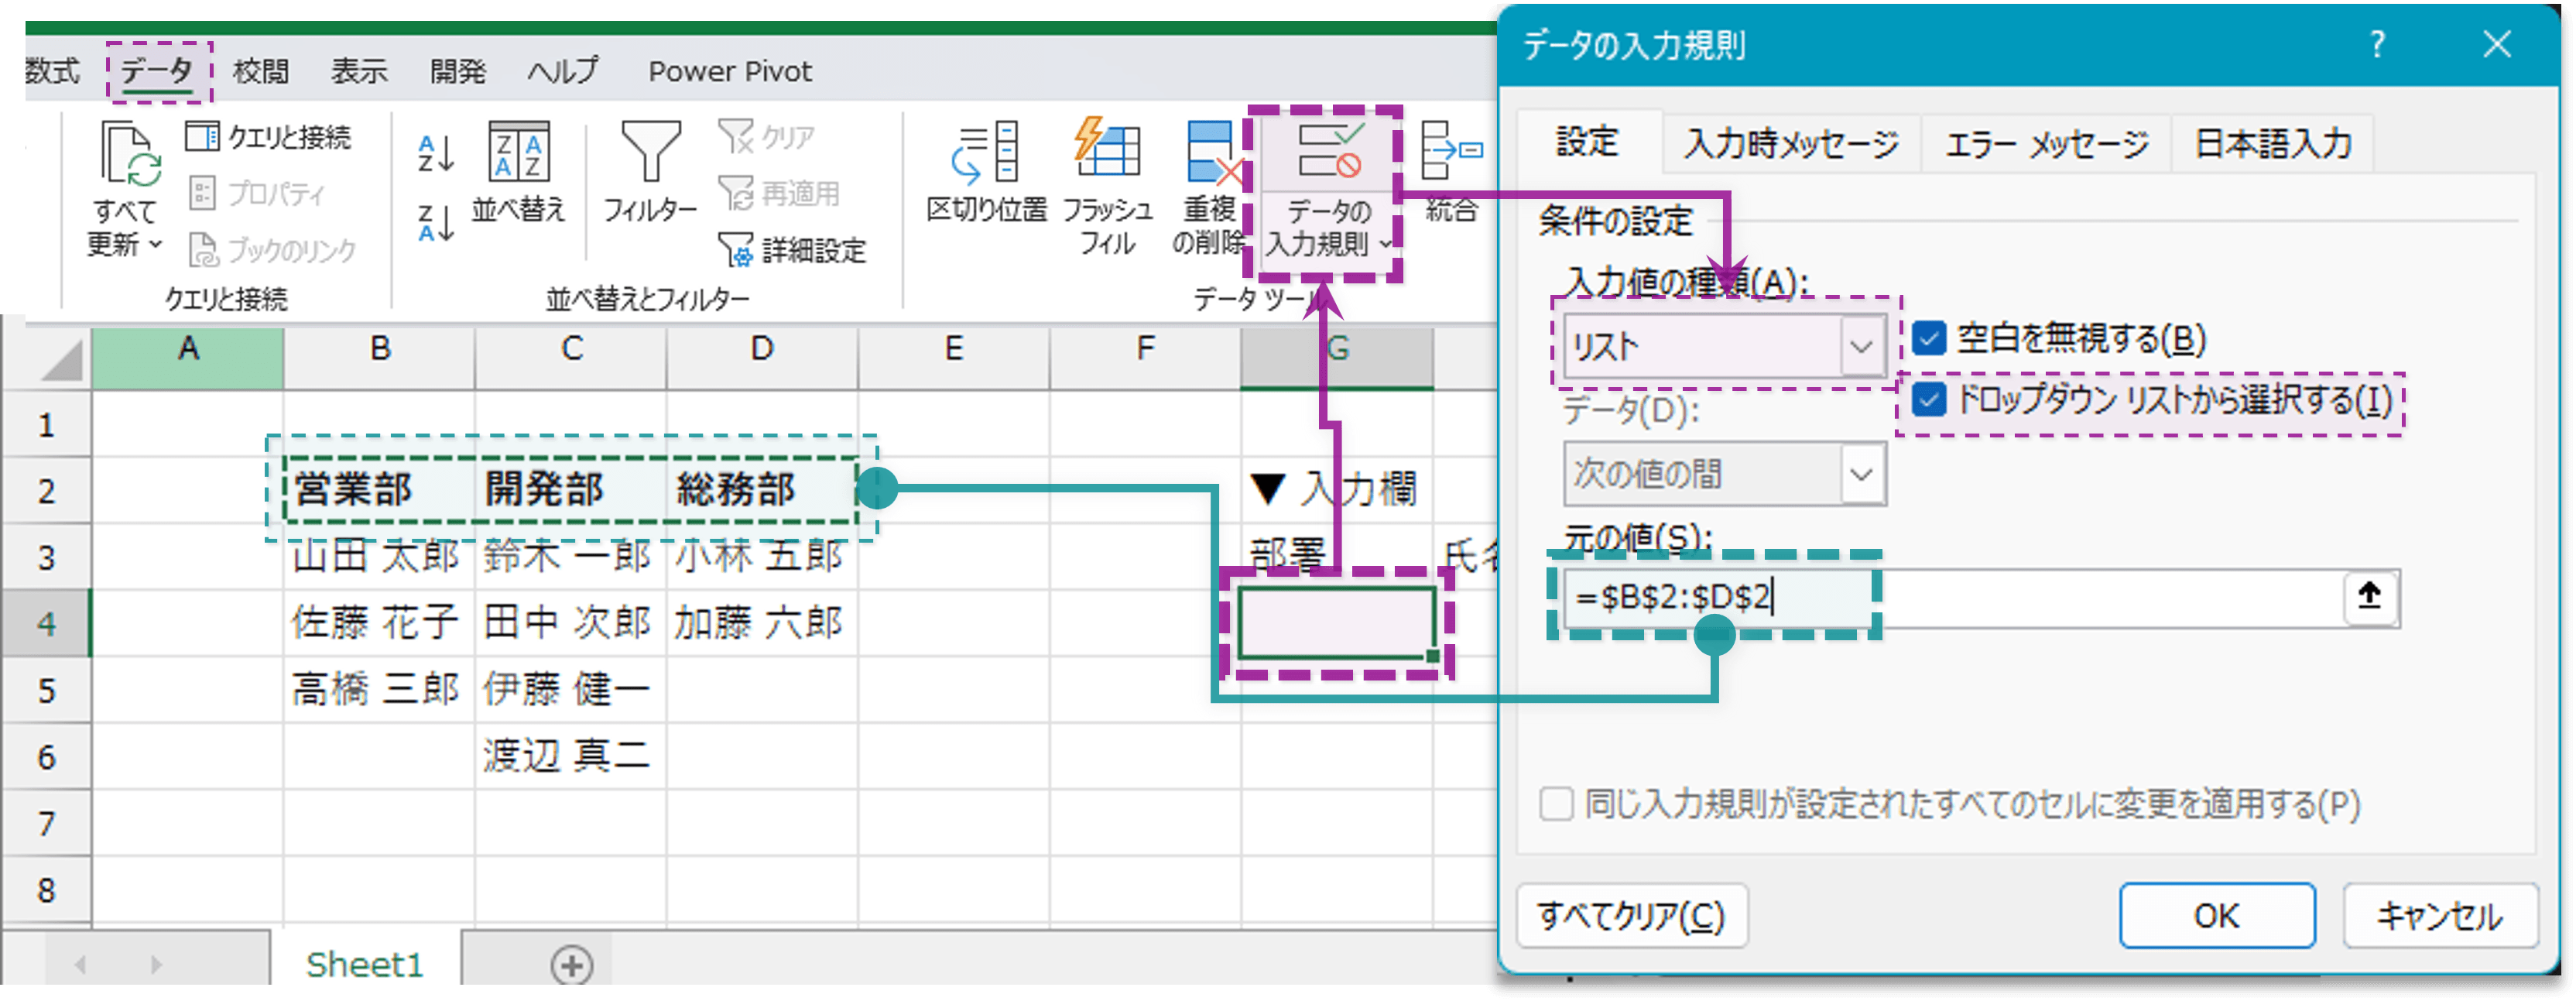Switch to the エラー メッセージ tab
Viewport: 2576px width, 1001px height.
[x=2046, y=145]
